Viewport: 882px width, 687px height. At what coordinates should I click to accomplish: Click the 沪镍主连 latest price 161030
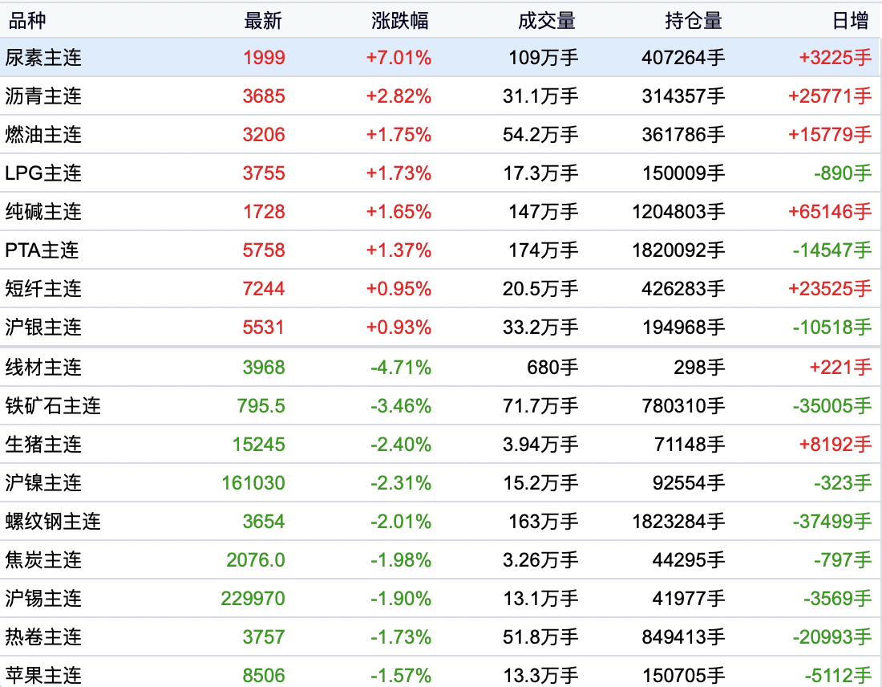tap(253, 483)
